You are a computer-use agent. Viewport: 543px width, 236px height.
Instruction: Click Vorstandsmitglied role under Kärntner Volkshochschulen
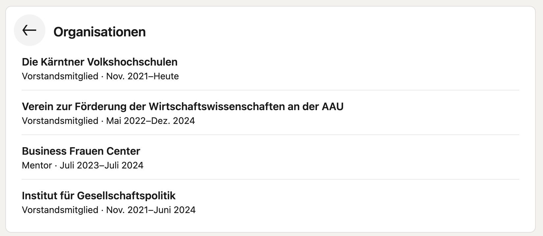(60, 76)
